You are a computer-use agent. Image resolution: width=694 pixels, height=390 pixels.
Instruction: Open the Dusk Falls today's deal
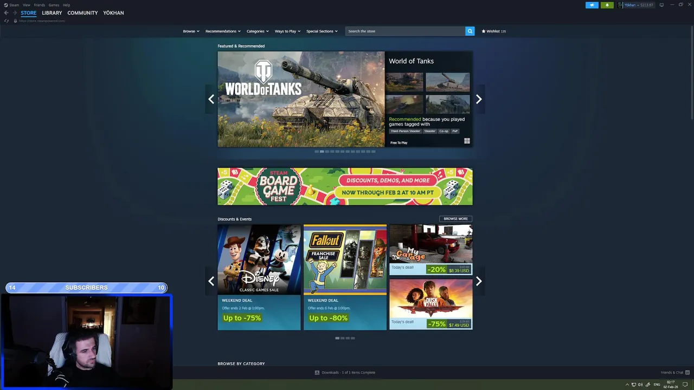click(x=431, y=304)
